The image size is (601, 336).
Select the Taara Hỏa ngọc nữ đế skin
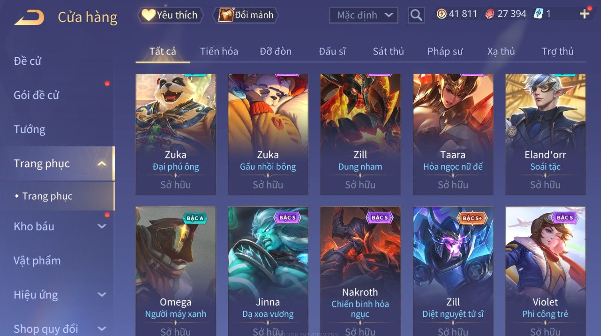pos(453,134)
